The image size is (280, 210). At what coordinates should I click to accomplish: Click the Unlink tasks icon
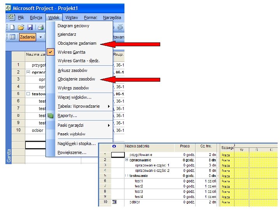pos(120,27)
